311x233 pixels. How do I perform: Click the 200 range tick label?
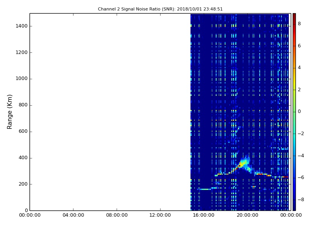pos(23,184)
